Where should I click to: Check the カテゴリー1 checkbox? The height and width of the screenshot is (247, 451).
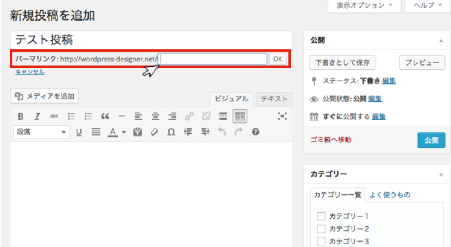coord(321,216)
